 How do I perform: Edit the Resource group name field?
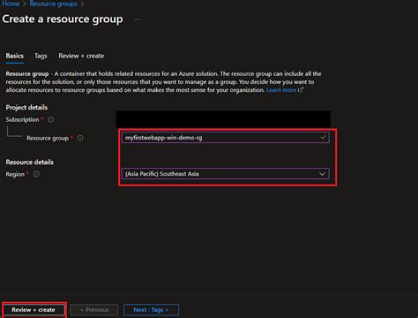point(226,138)
